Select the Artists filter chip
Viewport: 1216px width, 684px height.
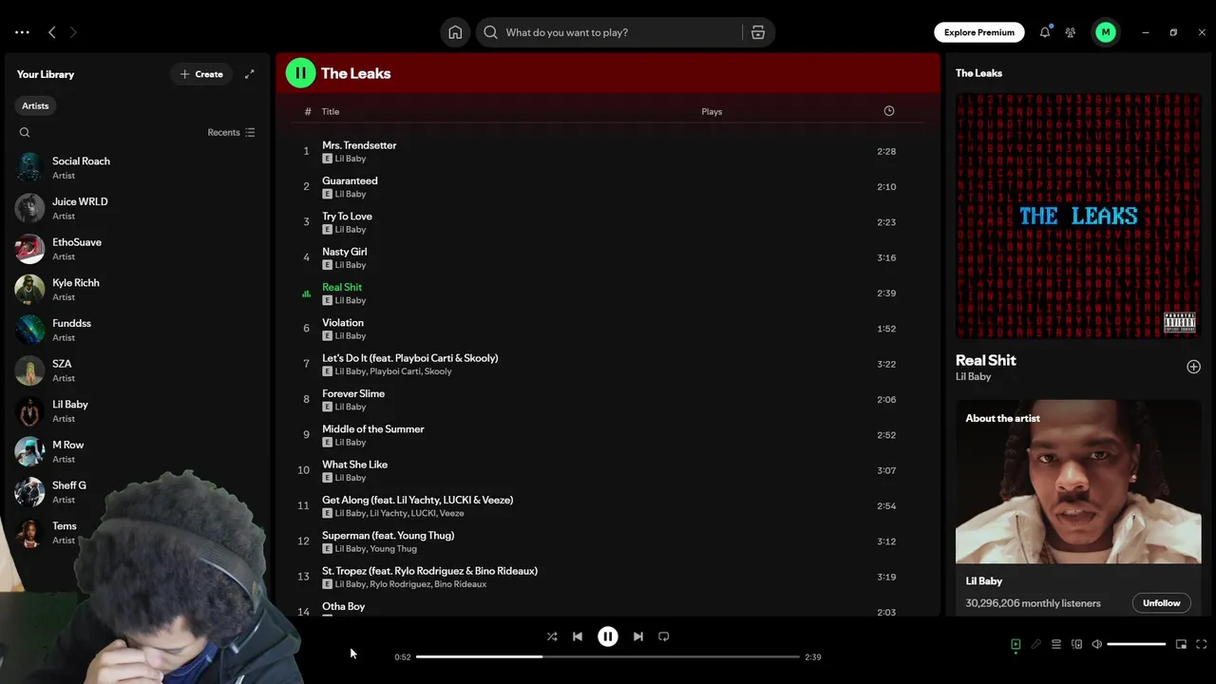click(x=35, y=105)
